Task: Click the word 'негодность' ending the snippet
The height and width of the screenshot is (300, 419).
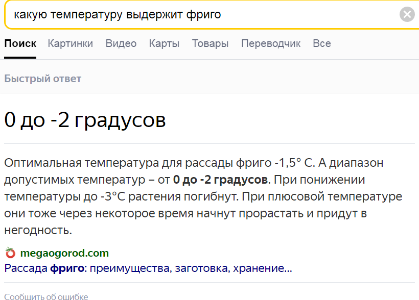Action: pyautogui.click(x=38, y=231)
